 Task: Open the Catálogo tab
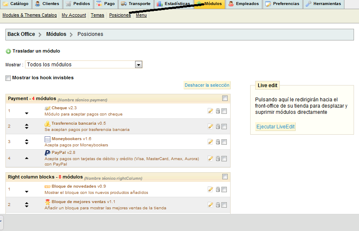[16, 4]
